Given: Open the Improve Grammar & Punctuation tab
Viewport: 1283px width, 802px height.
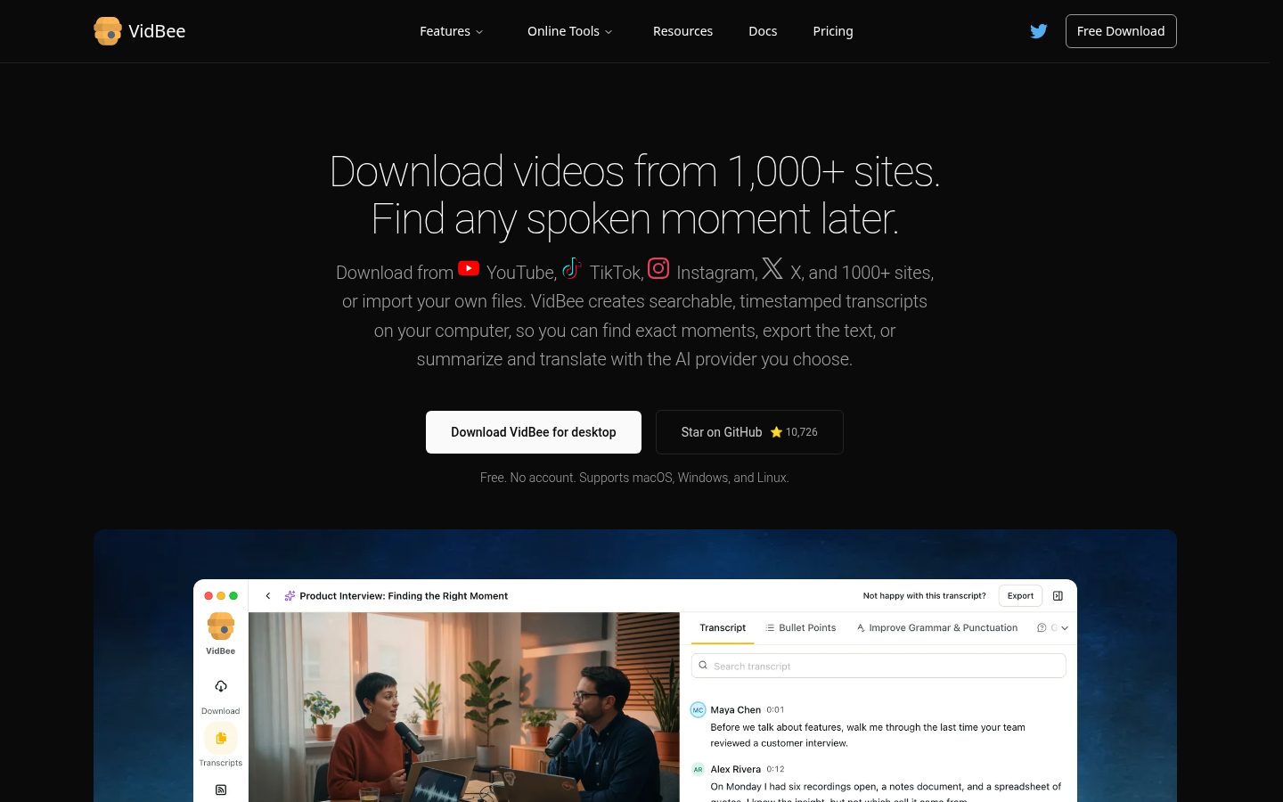Looking at the screenshot, I should pos(937,628).
